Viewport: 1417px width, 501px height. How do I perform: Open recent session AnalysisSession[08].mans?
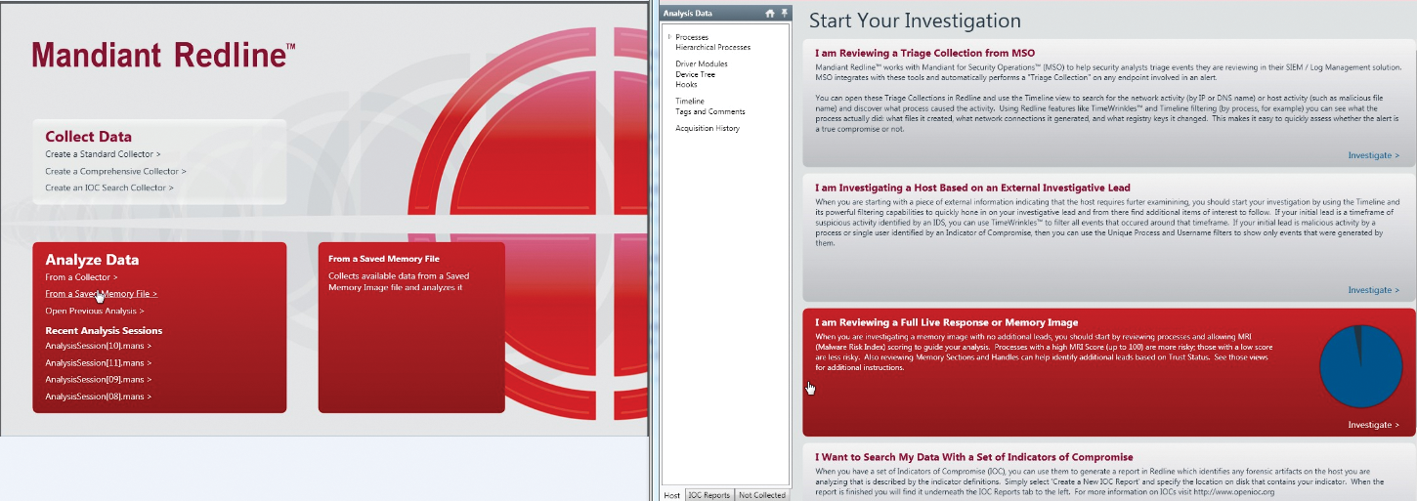(x=98, y=397)
